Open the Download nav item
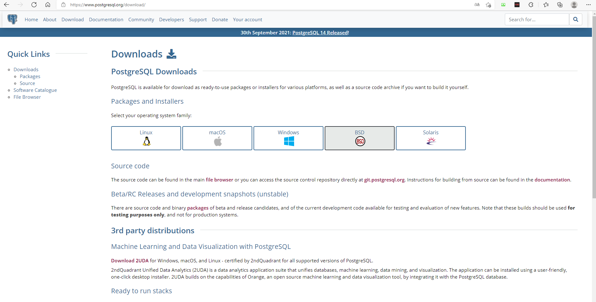The height and width of the screenshot is (302, 596). coord(73,19)
